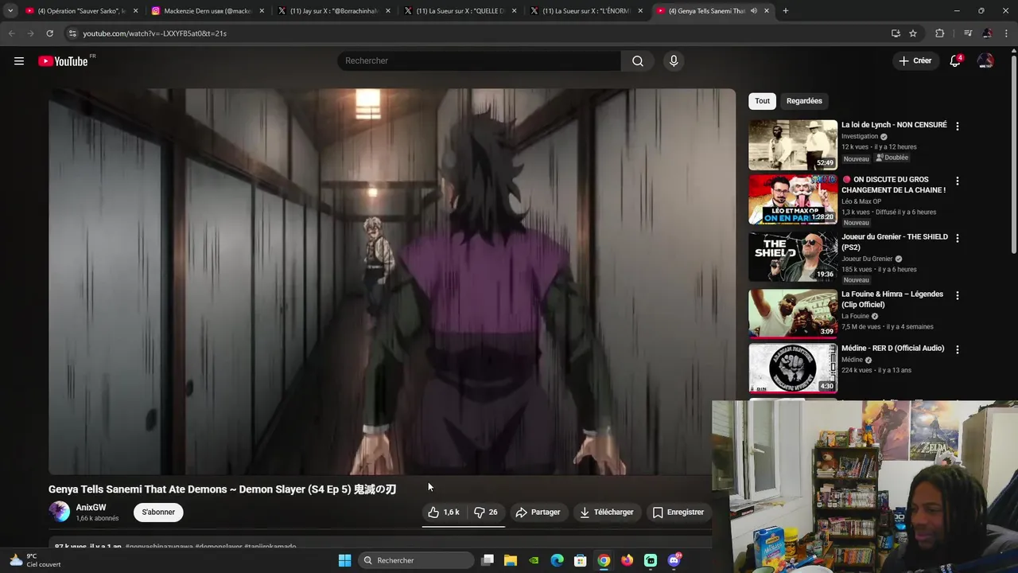Open options for Joueur du Grenier THE SHIELD

tap(958, 239)
